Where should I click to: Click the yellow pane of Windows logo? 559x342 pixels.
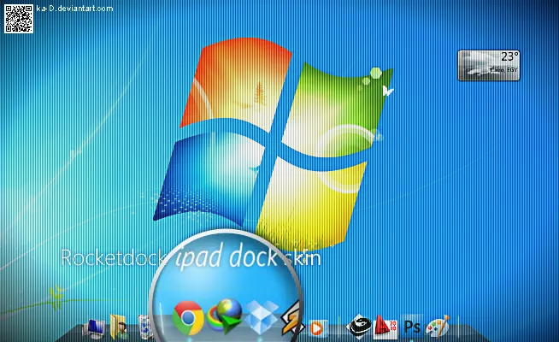[x=310, y=203]
